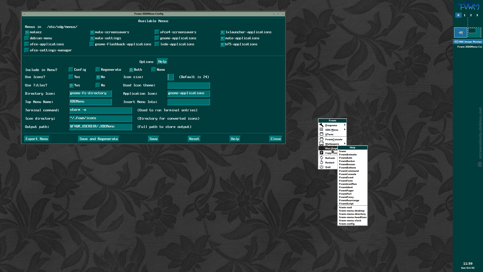Click the Used Icon theme field
The height and width of the screenshot is (272, 483).
[188, 85]
